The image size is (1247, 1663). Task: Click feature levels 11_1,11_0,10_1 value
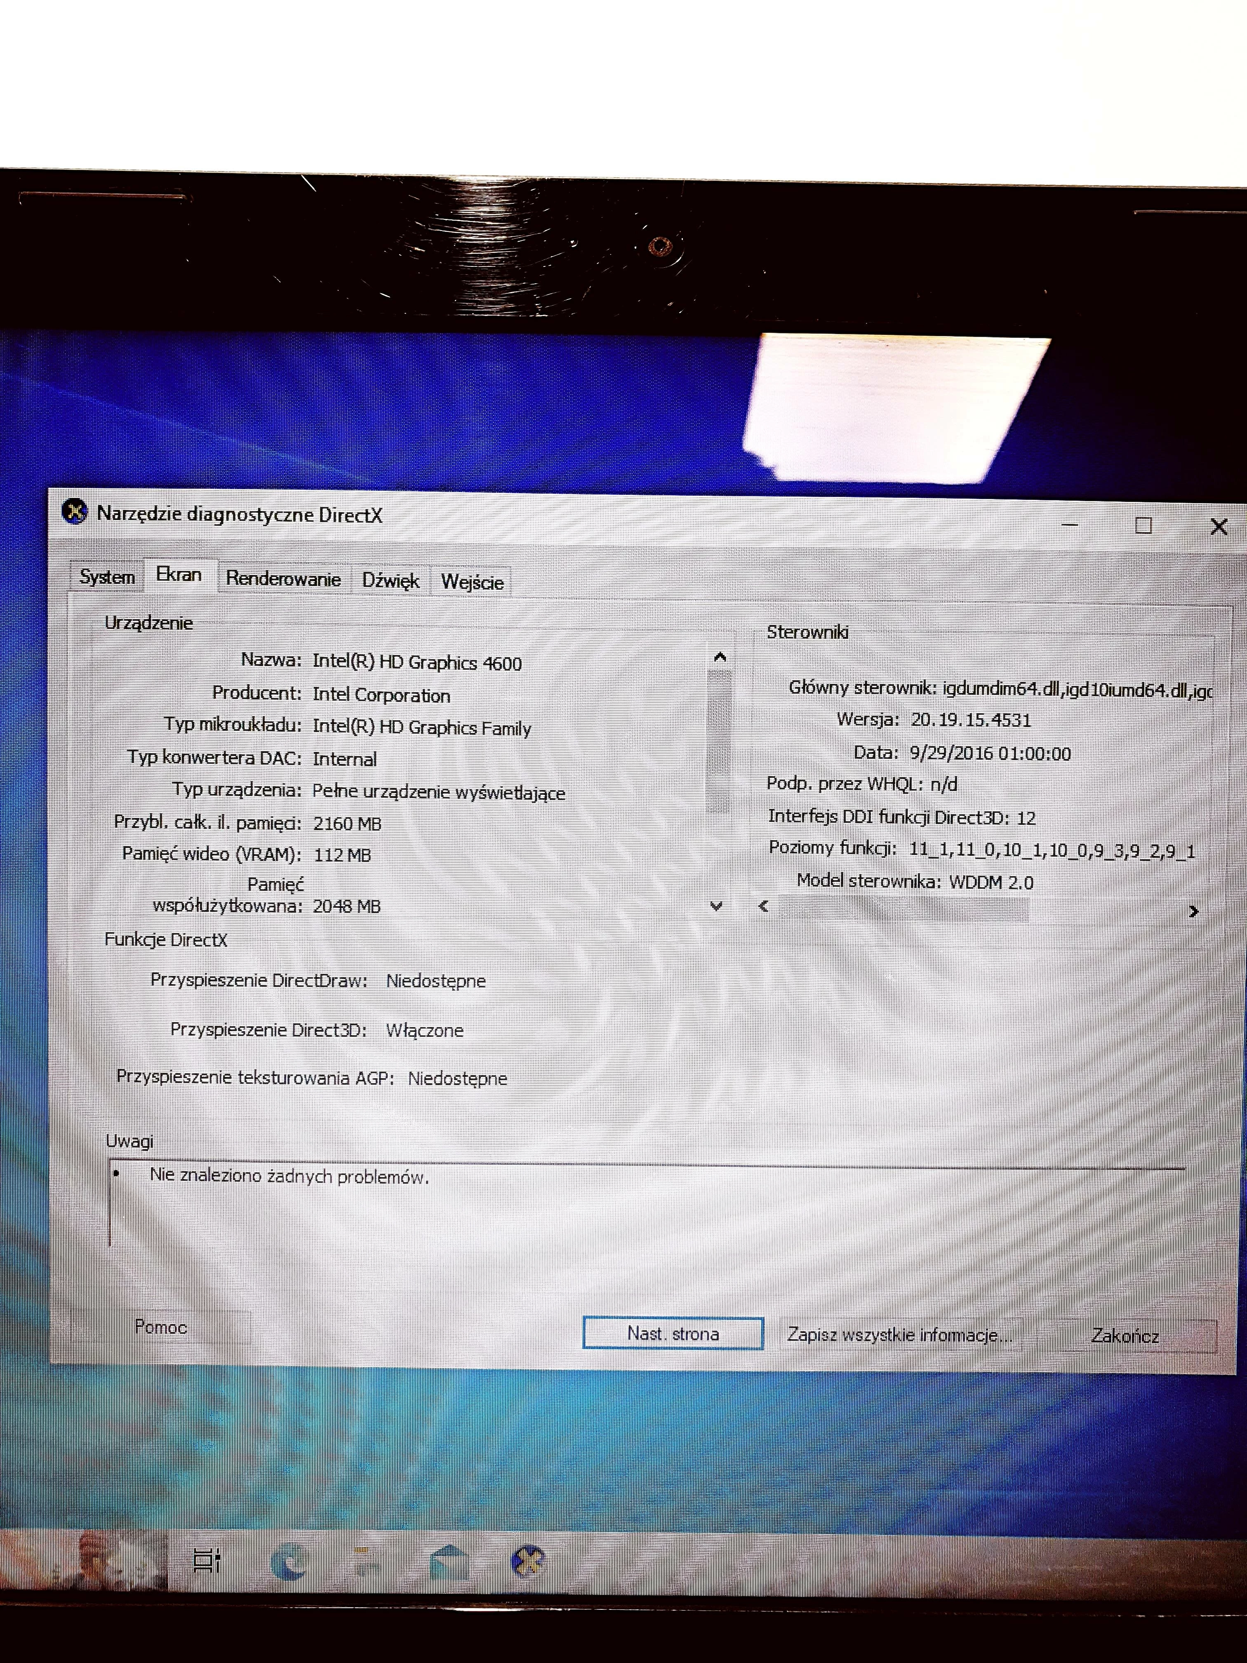(1052, 851)
